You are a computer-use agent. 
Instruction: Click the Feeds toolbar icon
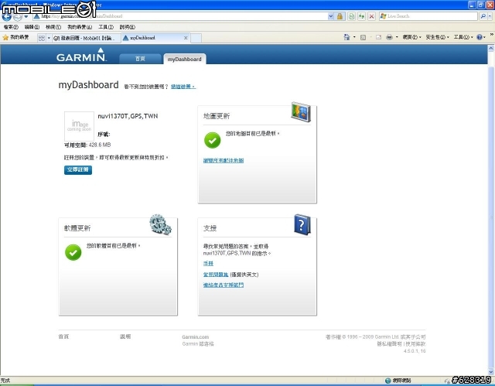[363, 37]
